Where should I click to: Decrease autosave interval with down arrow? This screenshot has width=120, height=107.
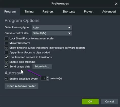tap(48, 80)
